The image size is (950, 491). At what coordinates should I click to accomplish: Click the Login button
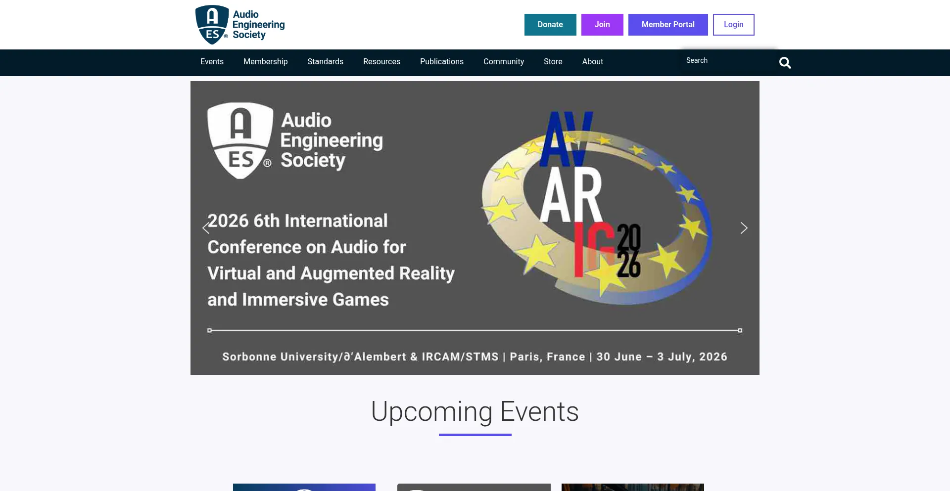point(733,25)
